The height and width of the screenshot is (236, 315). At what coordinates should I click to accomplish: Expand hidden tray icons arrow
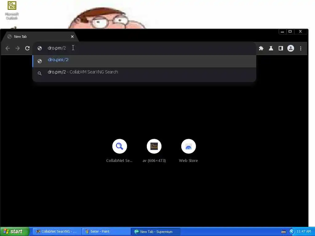point(292,232)
